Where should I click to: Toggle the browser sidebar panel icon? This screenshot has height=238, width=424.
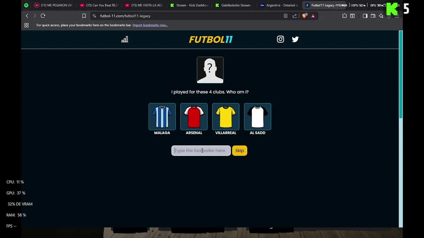365,16
